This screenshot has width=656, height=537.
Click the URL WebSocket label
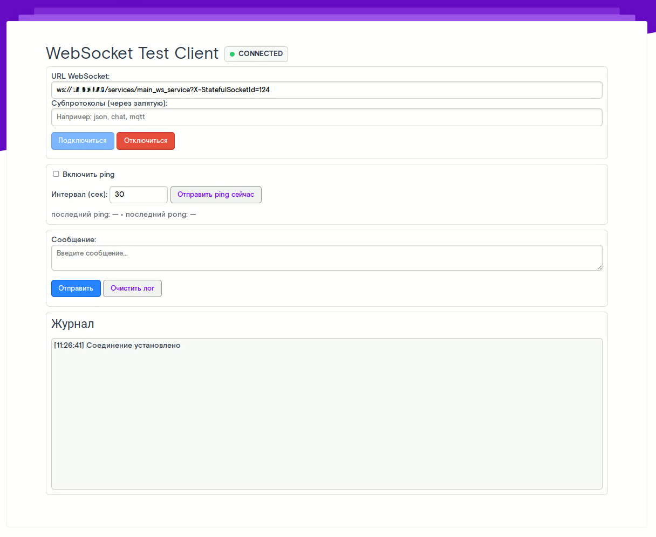(x=80, y=77)
